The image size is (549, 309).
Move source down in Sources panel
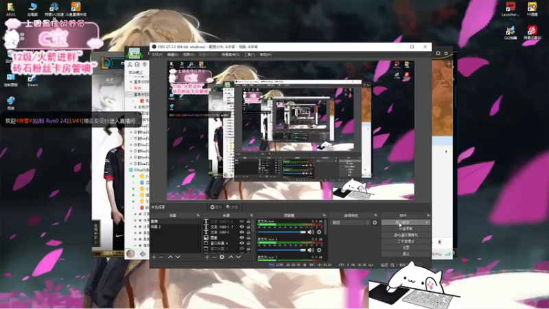238,257
